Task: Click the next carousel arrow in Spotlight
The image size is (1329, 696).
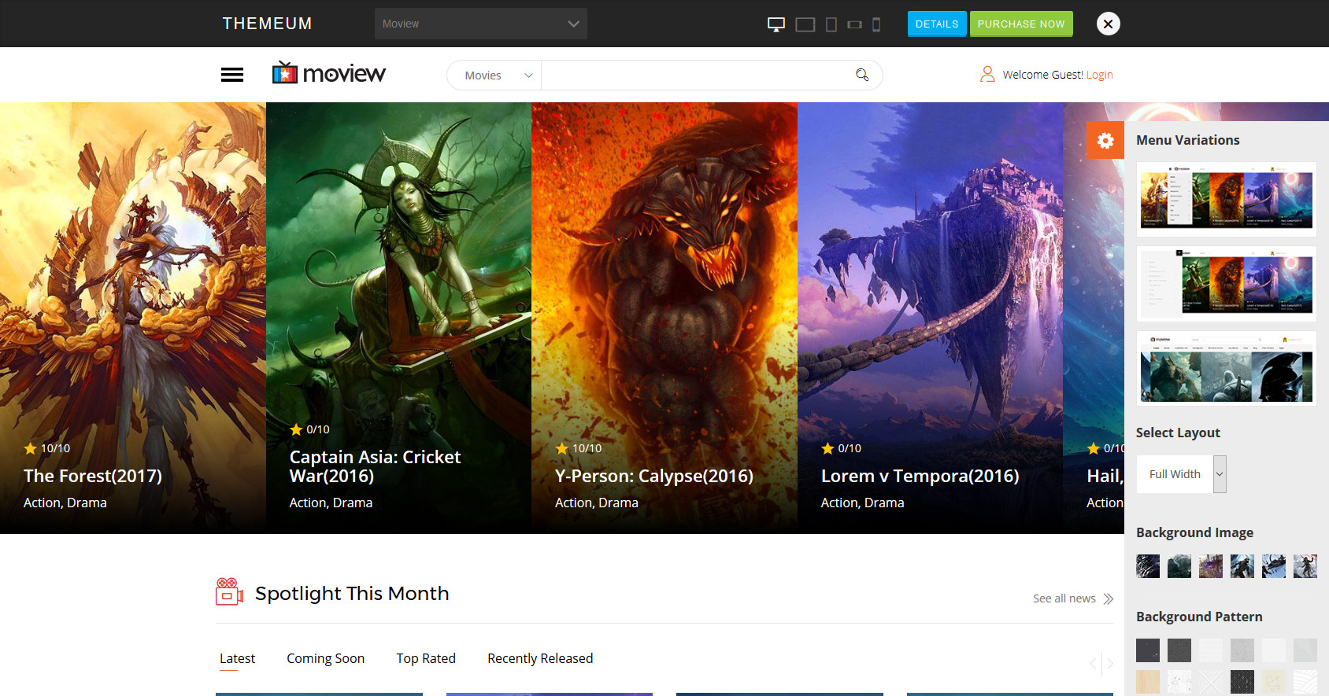Action: 1109,663
